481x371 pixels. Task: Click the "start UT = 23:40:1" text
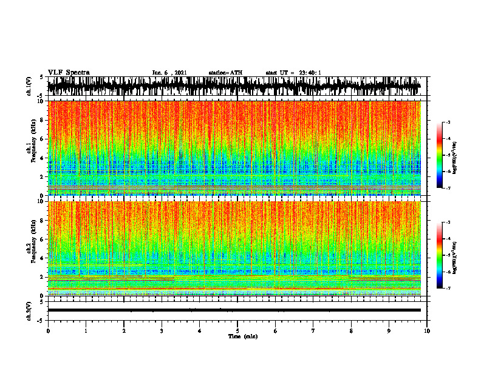293,73
